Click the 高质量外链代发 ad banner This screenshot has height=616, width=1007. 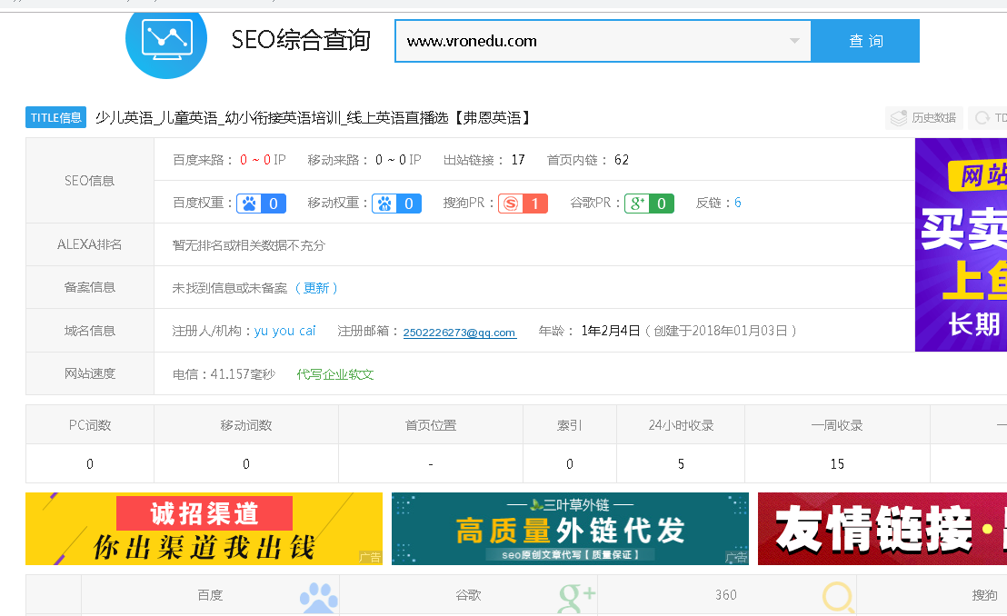click(570, 529)
